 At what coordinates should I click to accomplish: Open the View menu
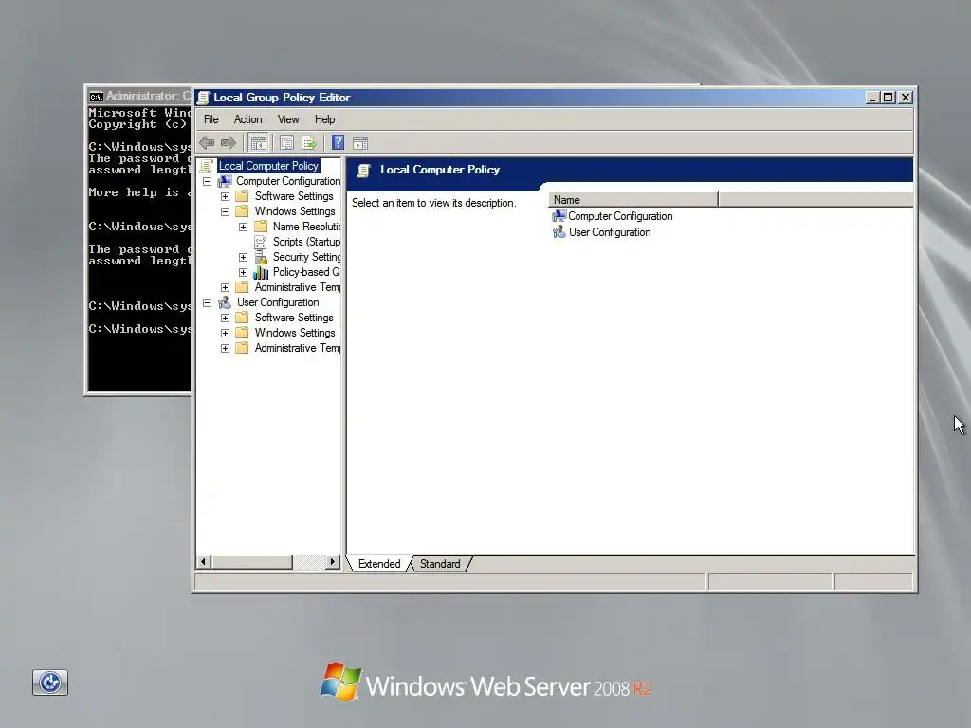[x=288, y=119]
